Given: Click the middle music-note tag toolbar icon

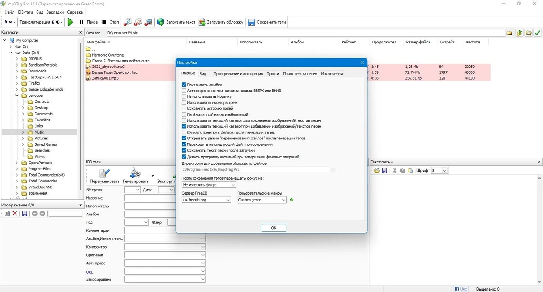Looking at the screenshot, I should click(x=138, y=22).
